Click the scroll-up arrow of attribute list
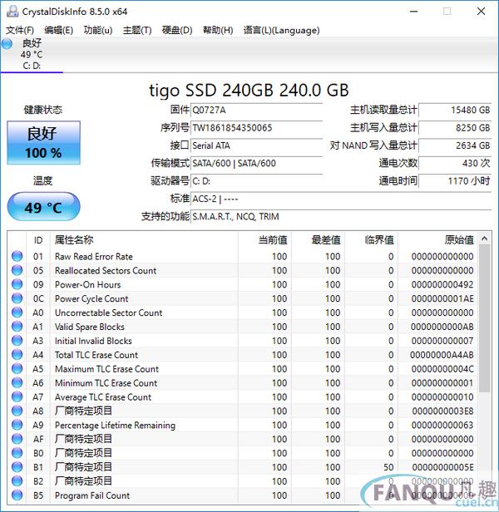 point(485,239)
